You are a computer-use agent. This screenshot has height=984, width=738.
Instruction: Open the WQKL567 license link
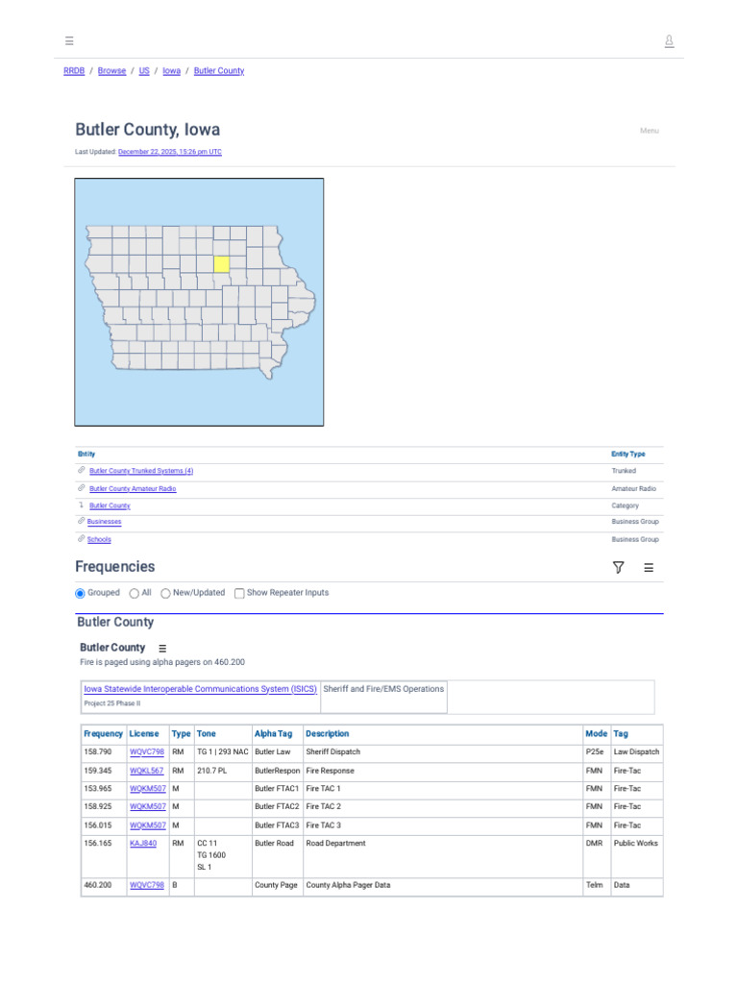pyautogui.click(x=146, y=771)
